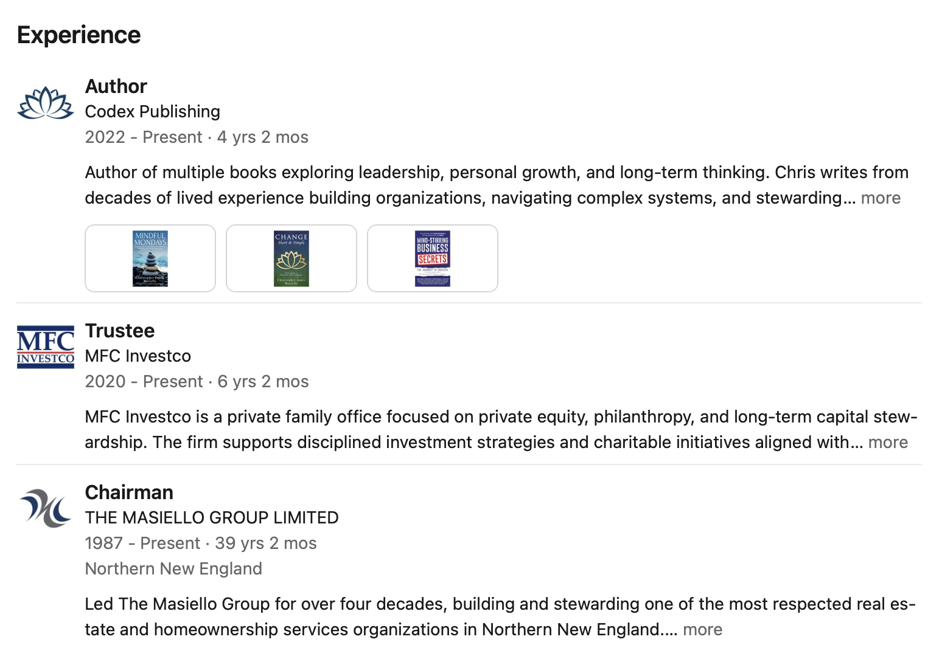Click THE MASIELLO GROUP LIMITED name
Image resolution: width=942 pixels, height=659 pixels.
[211, 517]
